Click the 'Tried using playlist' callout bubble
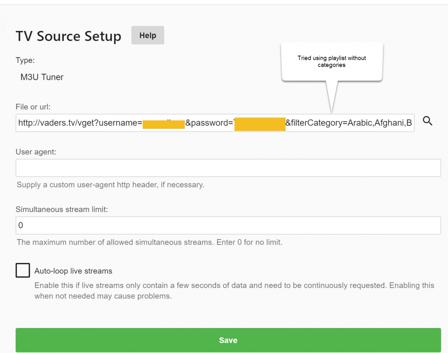The image size is (448, 353). coord(332,62)
